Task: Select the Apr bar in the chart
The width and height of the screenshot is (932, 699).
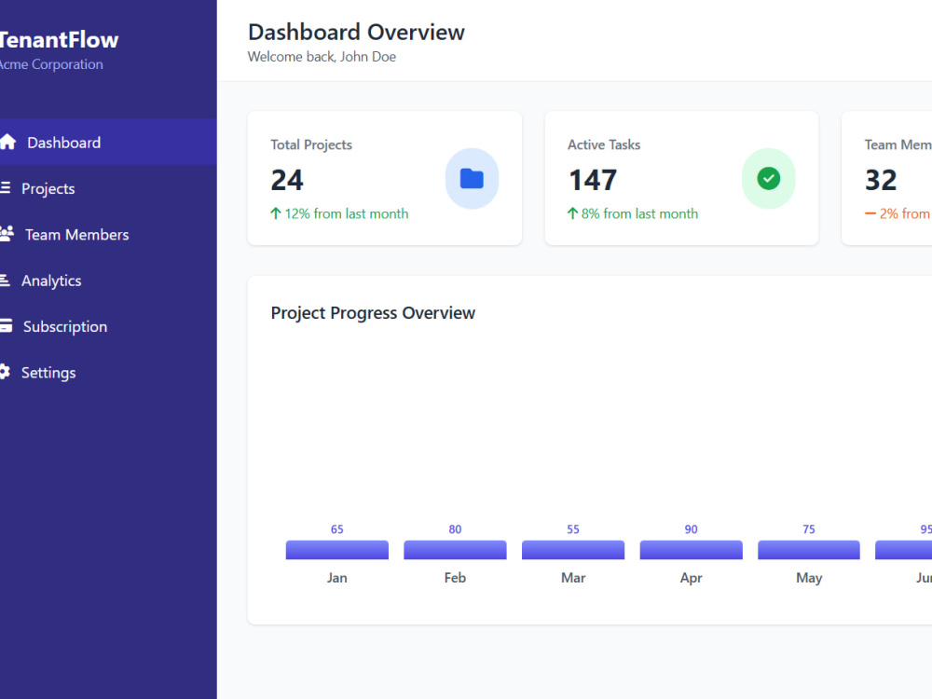Action: [x=692, y=550]
